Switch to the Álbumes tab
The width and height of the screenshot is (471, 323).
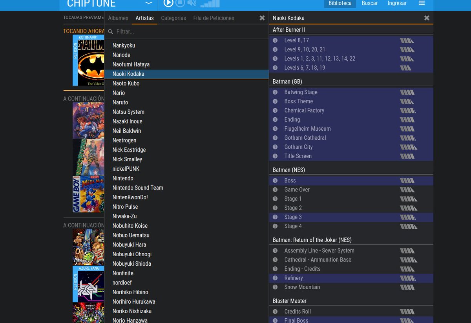coord(118,18)
